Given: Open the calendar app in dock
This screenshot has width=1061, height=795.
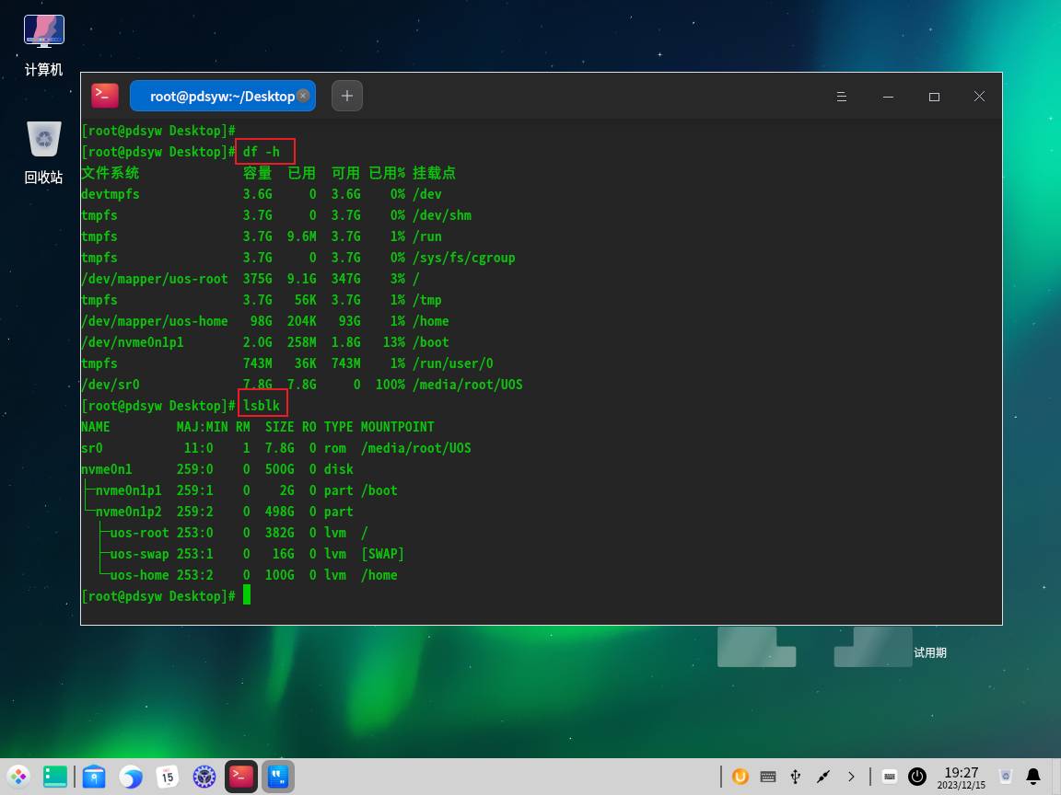Looking at the screenshot, I should pos(168,777).
